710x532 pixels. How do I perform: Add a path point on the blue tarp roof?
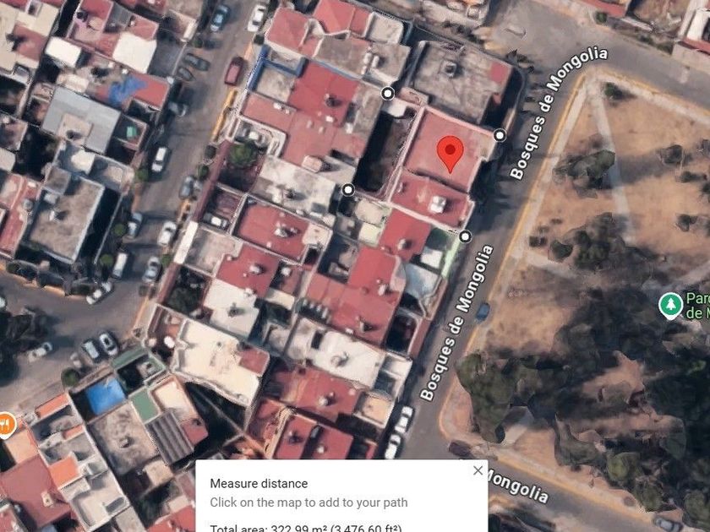(105, 396)
